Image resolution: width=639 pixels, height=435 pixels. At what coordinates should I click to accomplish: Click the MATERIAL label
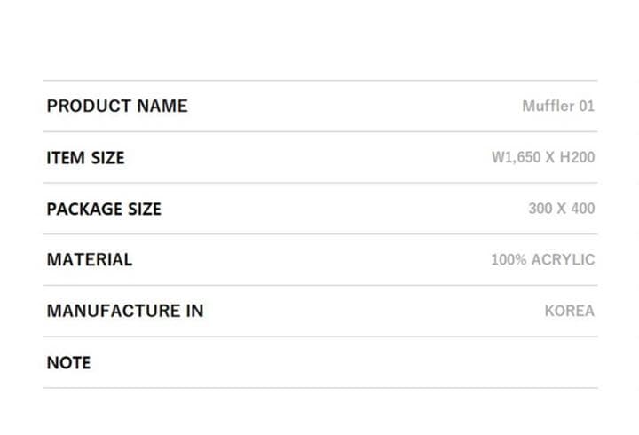click(x=89, y=260)
